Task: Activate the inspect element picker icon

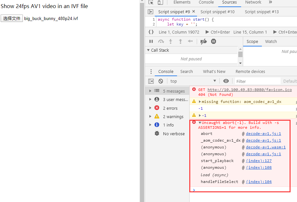Action: 151,2
